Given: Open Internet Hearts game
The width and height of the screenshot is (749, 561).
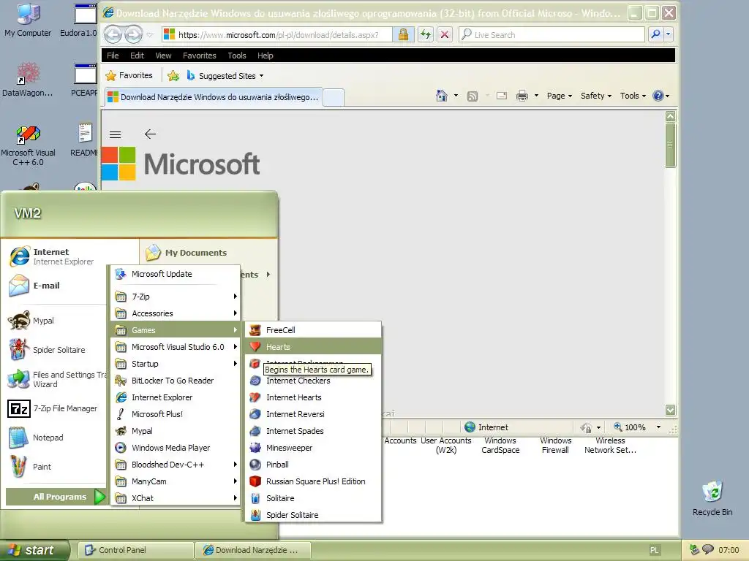Looking at the screenshot, I should tap(313, 397).
